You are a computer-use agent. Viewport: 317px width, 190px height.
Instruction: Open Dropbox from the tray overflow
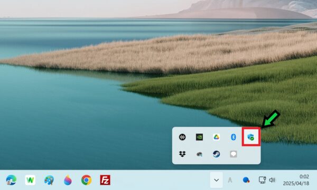coord(182,154)
